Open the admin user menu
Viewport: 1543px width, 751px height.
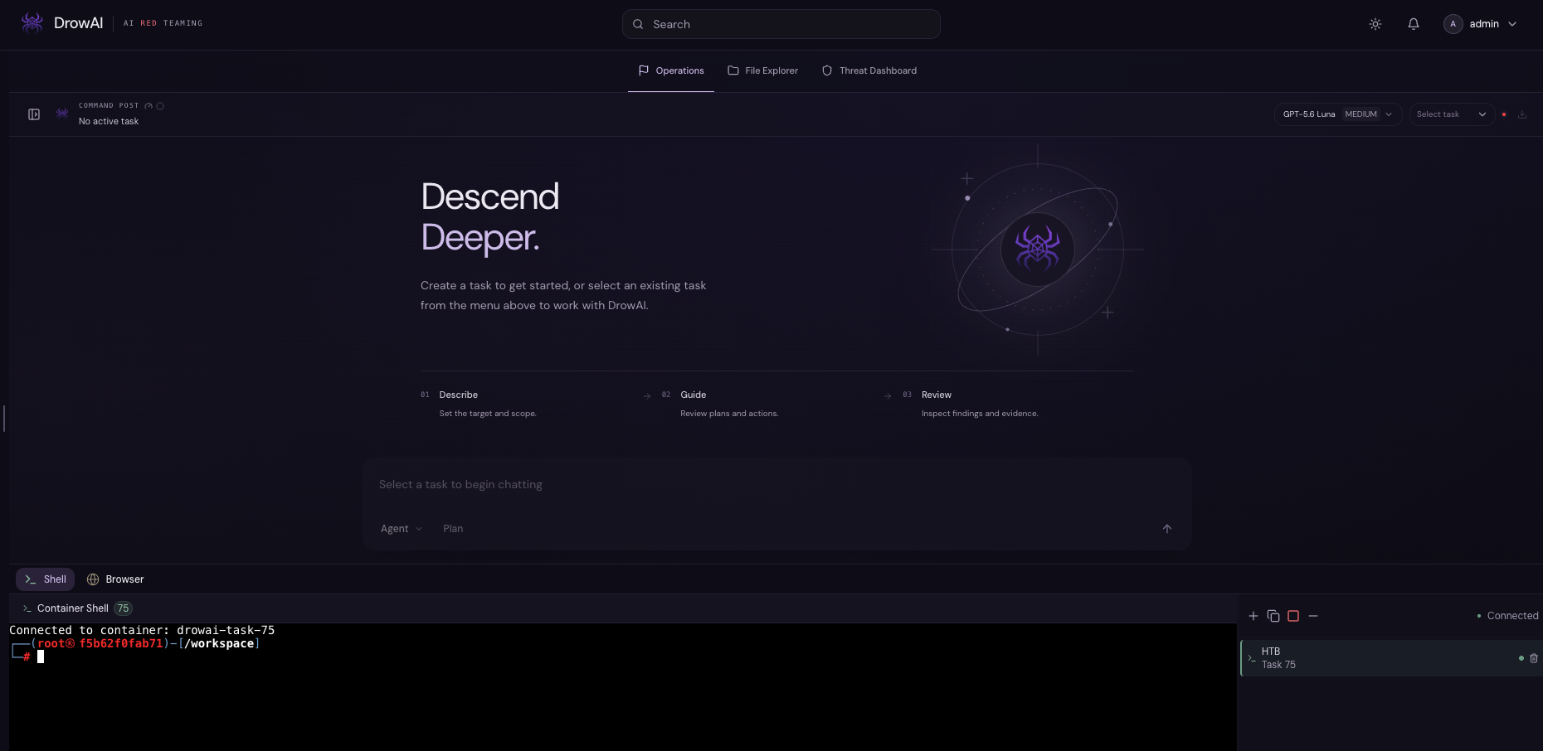point(1480,24)
